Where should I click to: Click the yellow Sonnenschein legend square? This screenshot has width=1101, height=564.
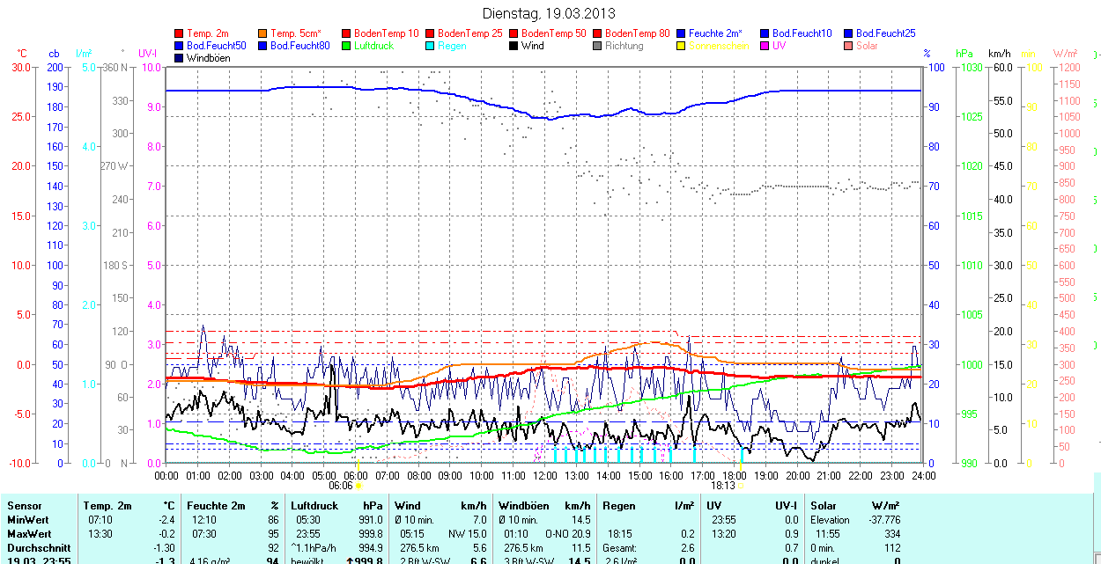(x=681, y=46)
